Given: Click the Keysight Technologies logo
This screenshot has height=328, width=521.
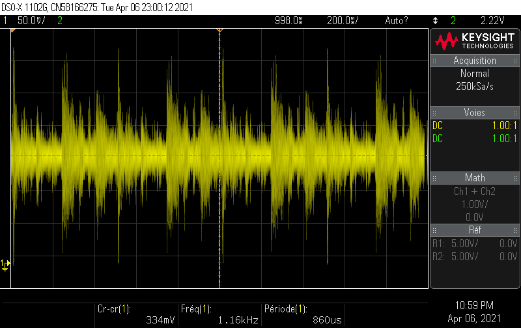Looking at the screenshot, I should tap(475, 41).
